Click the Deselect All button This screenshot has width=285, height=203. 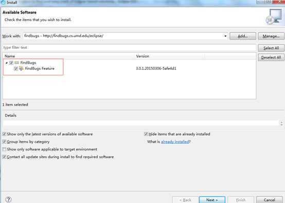271,58
